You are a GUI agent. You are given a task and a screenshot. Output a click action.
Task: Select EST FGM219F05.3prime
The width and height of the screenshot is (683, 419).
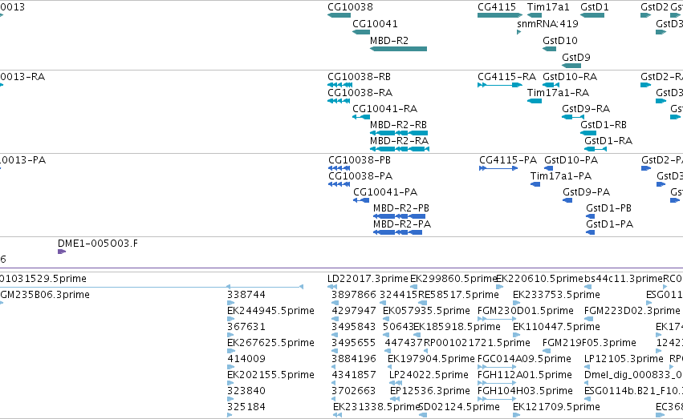tap(589, 344)
